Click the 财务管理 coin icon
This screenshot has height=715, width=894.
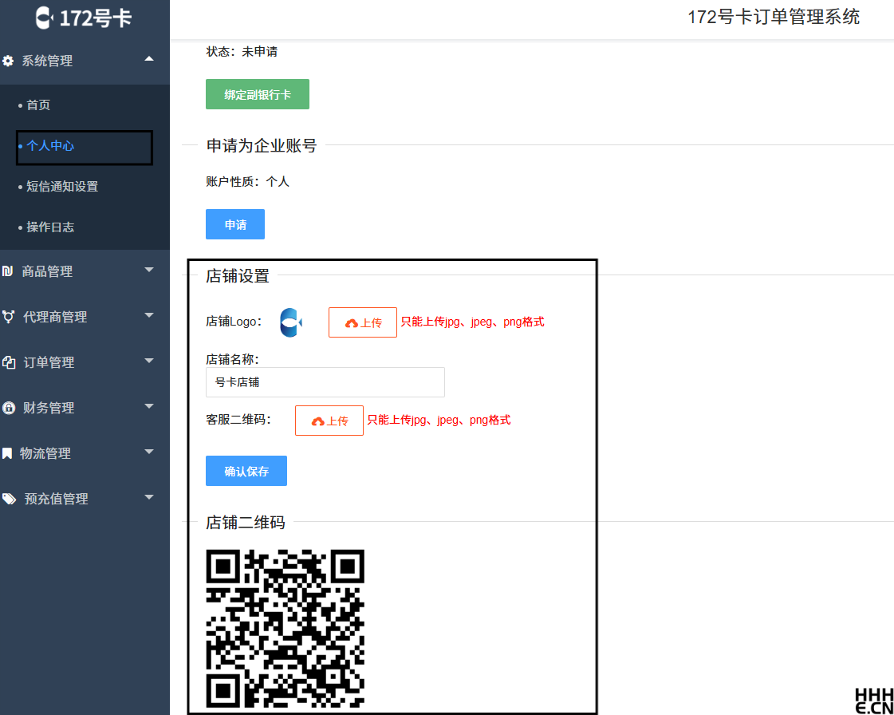click(x=9, y=407)
